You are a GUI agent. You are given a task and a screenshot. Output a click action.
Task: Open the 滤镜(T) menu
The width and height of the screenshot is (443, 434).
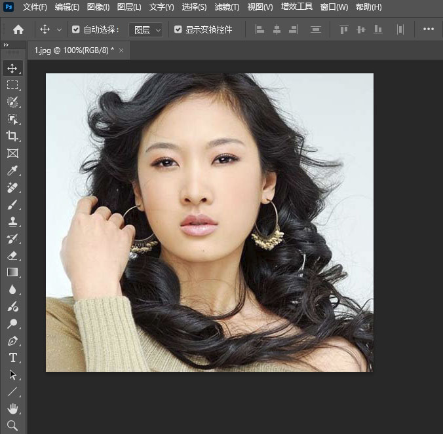coord(227,7)
